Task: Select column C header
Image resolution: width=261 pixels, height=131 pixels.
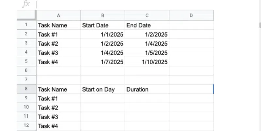Action: click(147, 15)
